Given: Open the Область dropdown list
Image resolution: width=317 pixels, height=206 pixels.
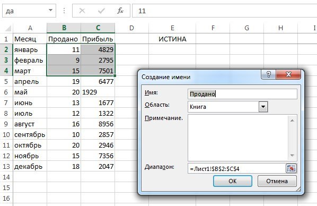Looking at the screenshot, I should pyautogui.click(x=263, y=107).
